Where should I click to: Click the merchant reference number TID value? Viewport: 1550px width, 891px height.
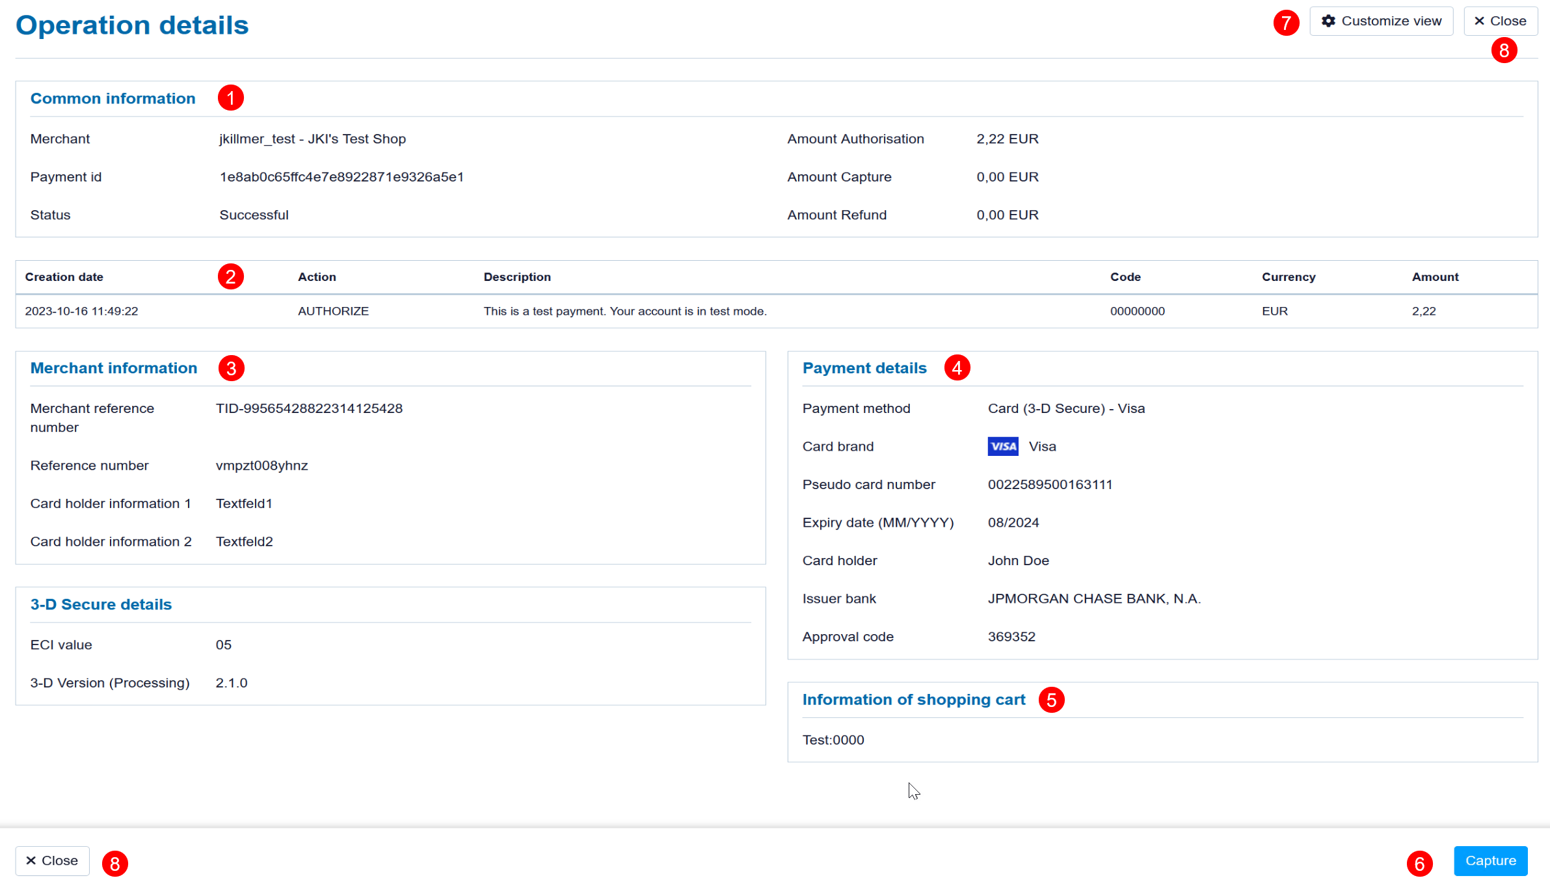click(x=309, y=408)
